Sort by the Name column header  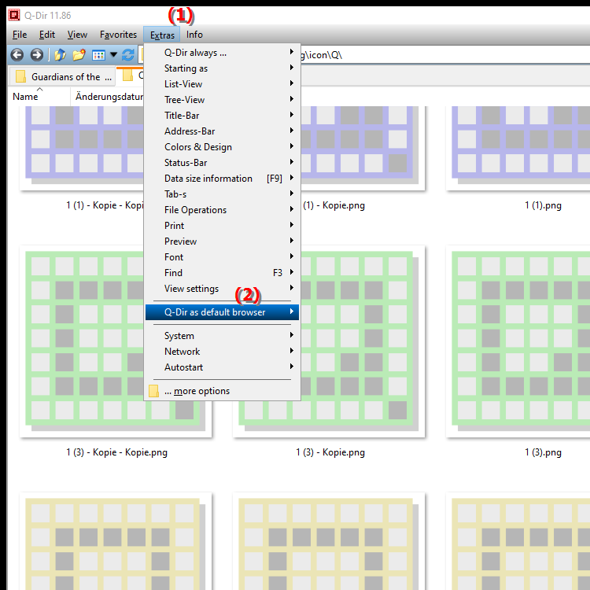click(x=39, y=97)
